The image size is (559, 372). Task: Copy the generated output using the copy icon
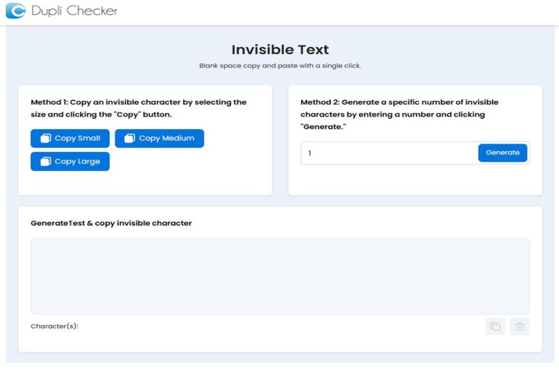495,327
